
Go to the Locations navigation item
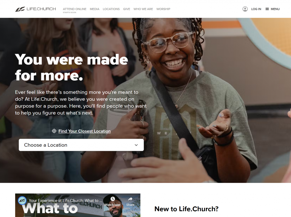[111, 9]
